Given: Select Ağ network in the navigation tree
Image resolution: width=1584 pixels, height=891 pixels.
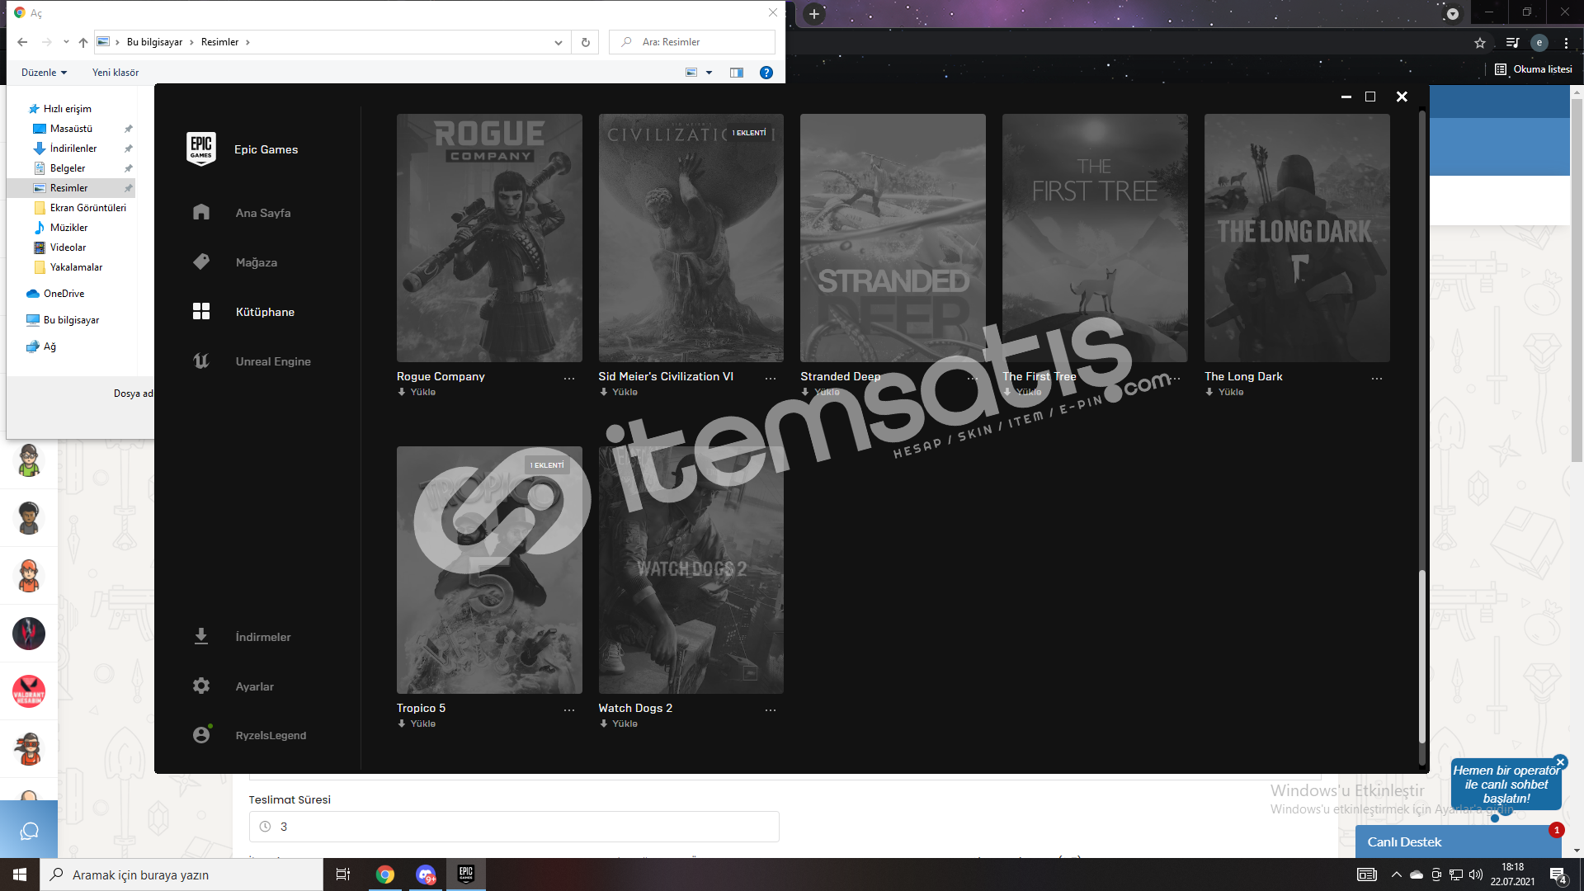Looking at the screenshot, I should click(49, 346).
